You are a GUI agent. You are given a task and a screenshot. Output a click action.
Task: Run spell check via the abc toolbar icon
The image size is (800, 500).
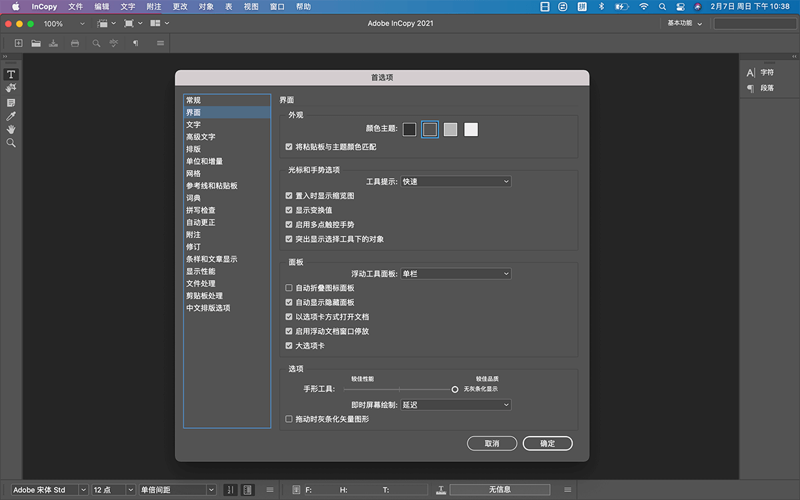point(114,43)
